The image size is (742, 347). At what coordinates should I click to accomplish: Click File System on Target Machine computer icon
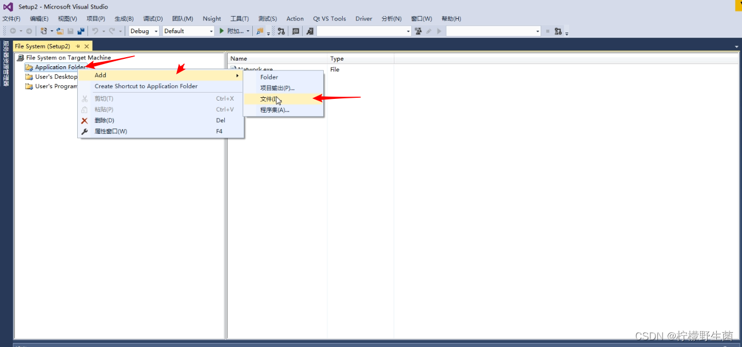tap(21, 58)
